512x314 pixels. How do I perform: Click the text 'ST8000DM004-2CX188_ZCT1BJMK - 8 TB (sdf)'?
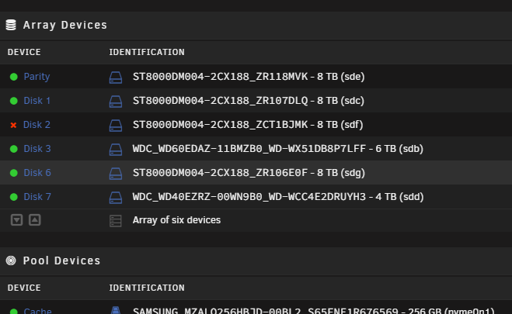(248, 125)
